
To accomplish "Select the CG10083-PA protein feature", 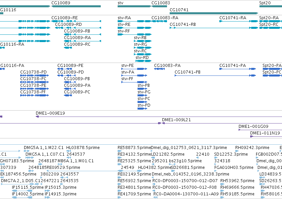I will coord(159,69).
